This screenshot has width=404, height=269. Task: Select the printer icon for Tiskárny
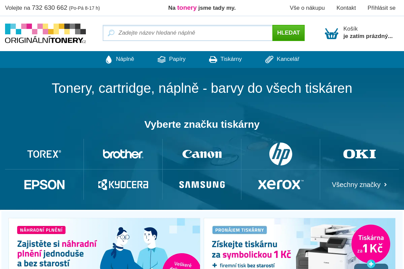point(213,59)
